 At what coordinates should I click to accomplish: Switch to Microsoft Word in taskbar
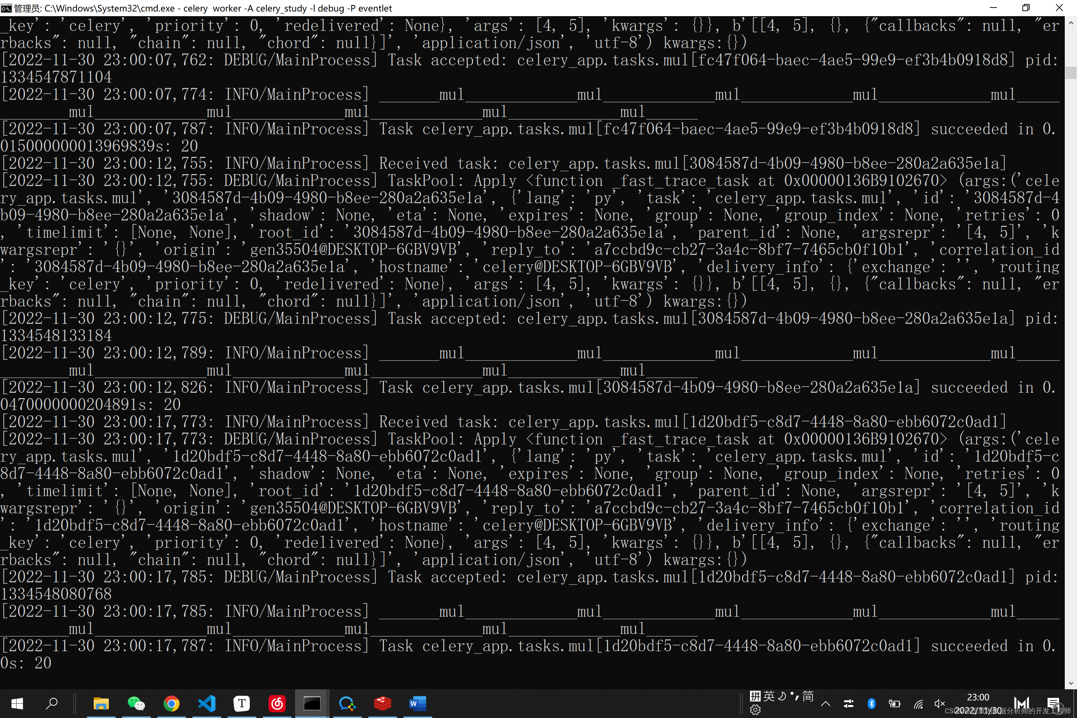[418, 703]
